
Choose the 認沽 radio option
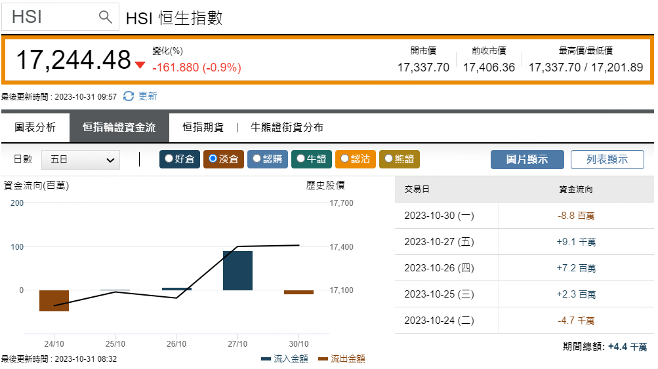pyautogui.click(x=344, y=159)
